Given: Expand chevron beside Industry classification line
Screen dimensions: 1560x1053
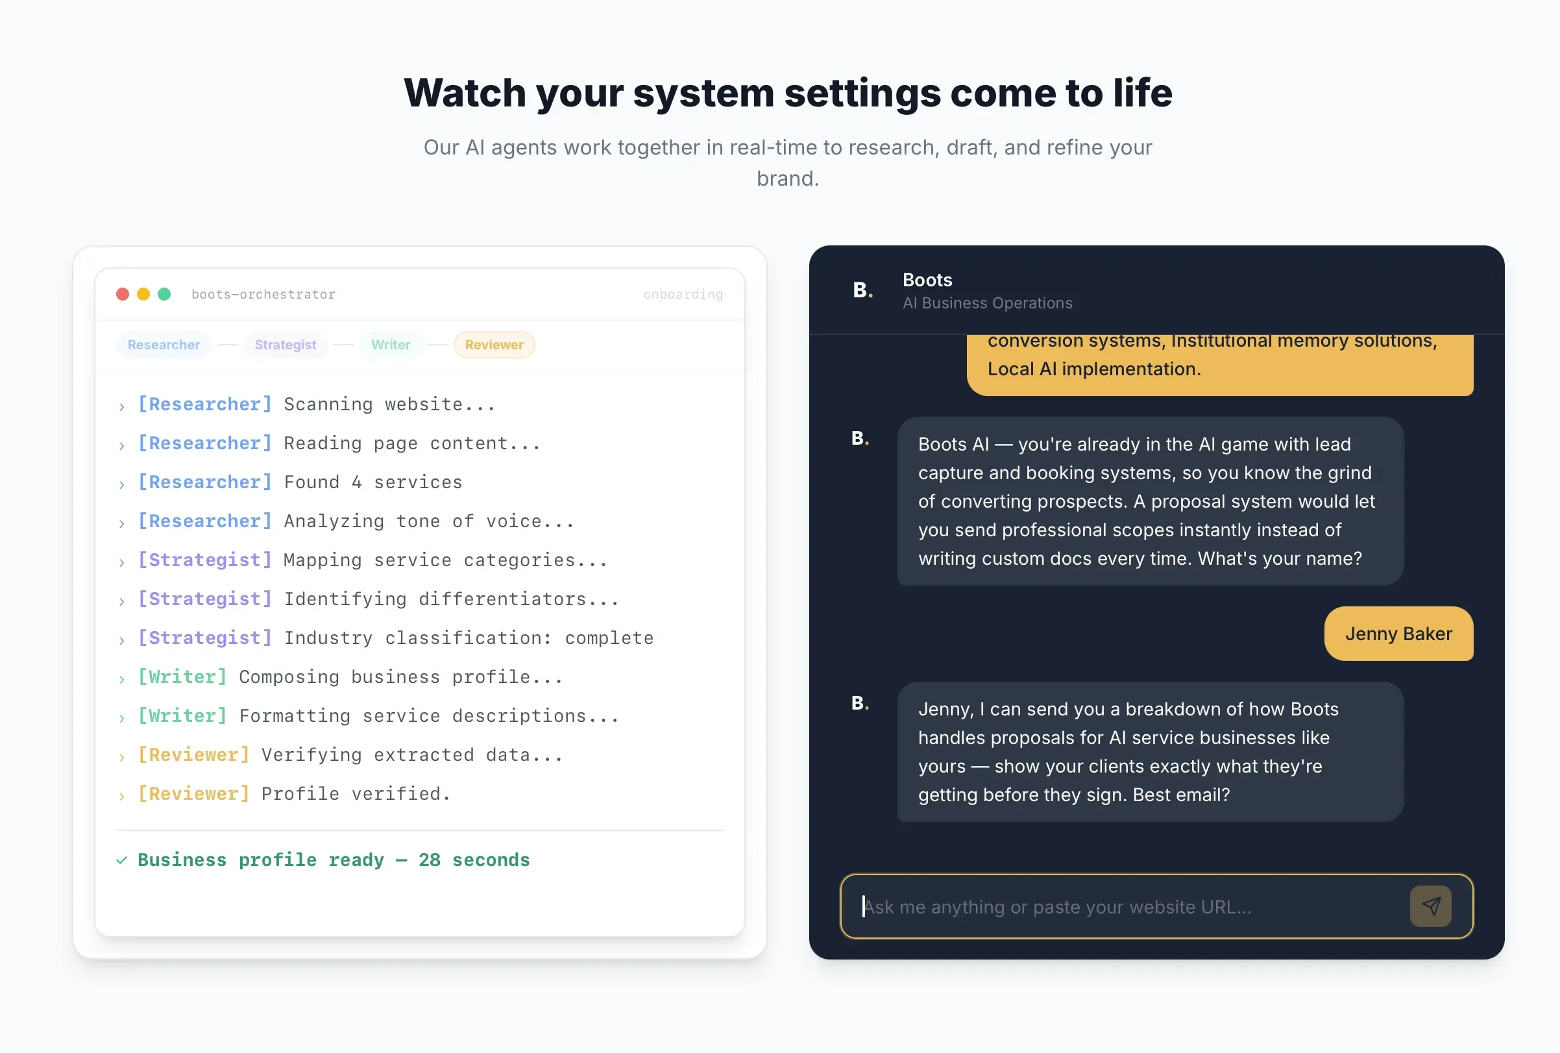Looking at the screenshot, I should (121, 640).
